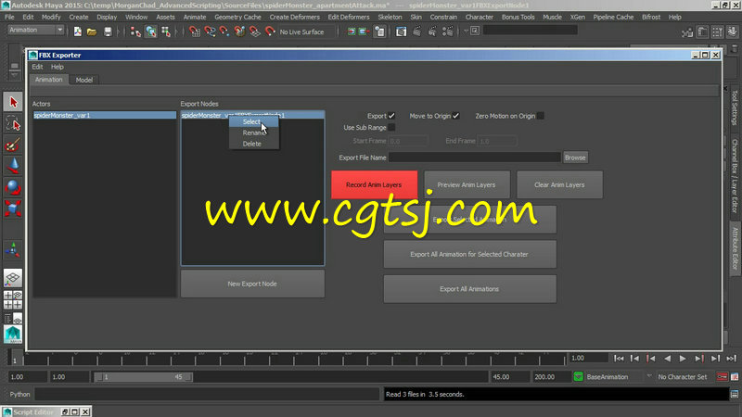Select the arrow Select tool in toolbox
742x417 pixels.
click(13, 102)
